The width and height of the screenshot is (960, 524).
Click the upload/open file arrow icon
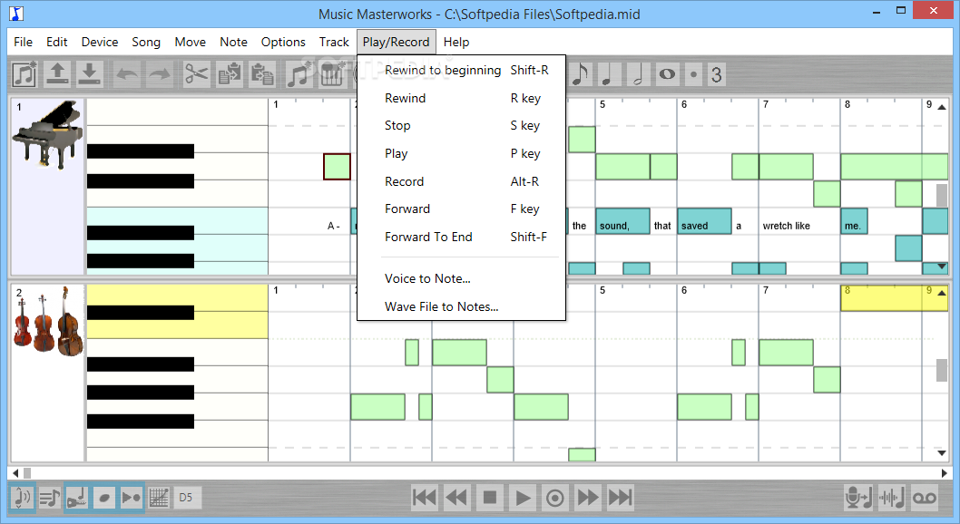57,74
